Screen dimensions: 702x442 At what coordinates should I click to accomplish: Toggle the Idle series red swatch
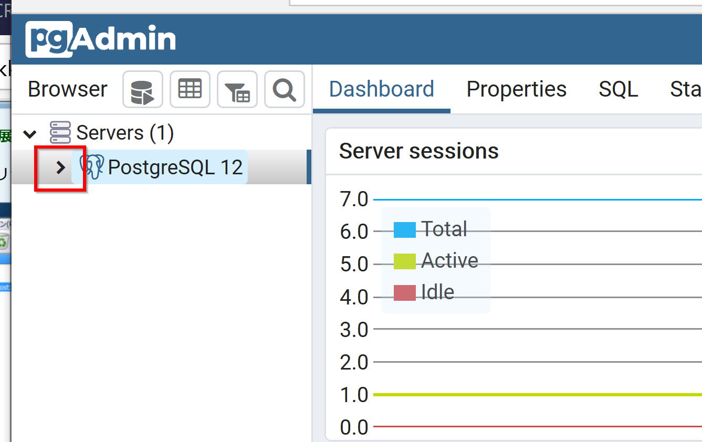[x=405, y=292]
